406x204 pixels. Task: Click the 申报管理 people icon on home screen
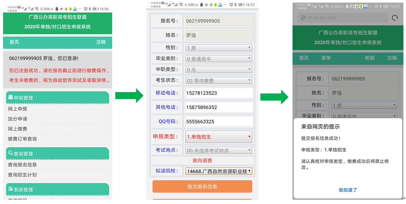pos(10,97)
